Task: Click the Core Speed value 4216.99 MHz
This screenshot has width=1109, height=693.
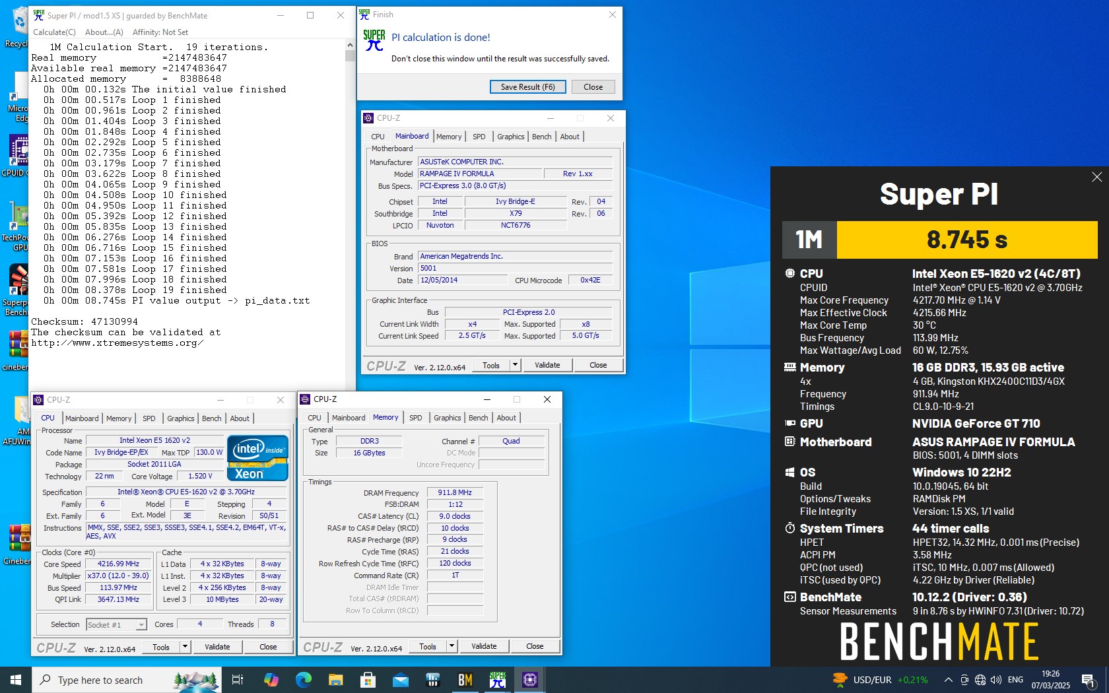Action: 119,564
